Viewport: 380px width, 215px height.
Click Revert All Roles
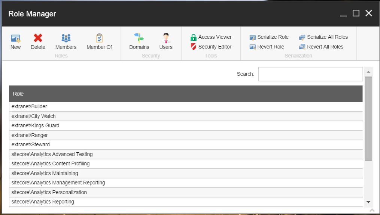pyautogui.click(x=321, y=47)
